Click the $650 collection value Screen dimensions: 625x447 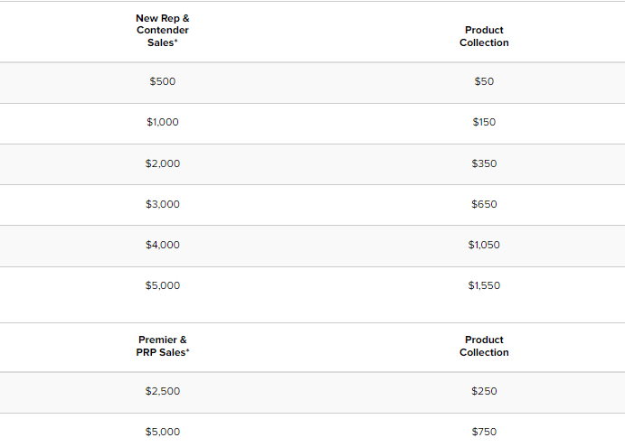point(484,204)
